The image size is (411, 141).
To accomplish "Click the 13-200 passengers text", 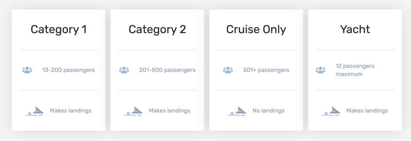I will [x=68, y=70].
